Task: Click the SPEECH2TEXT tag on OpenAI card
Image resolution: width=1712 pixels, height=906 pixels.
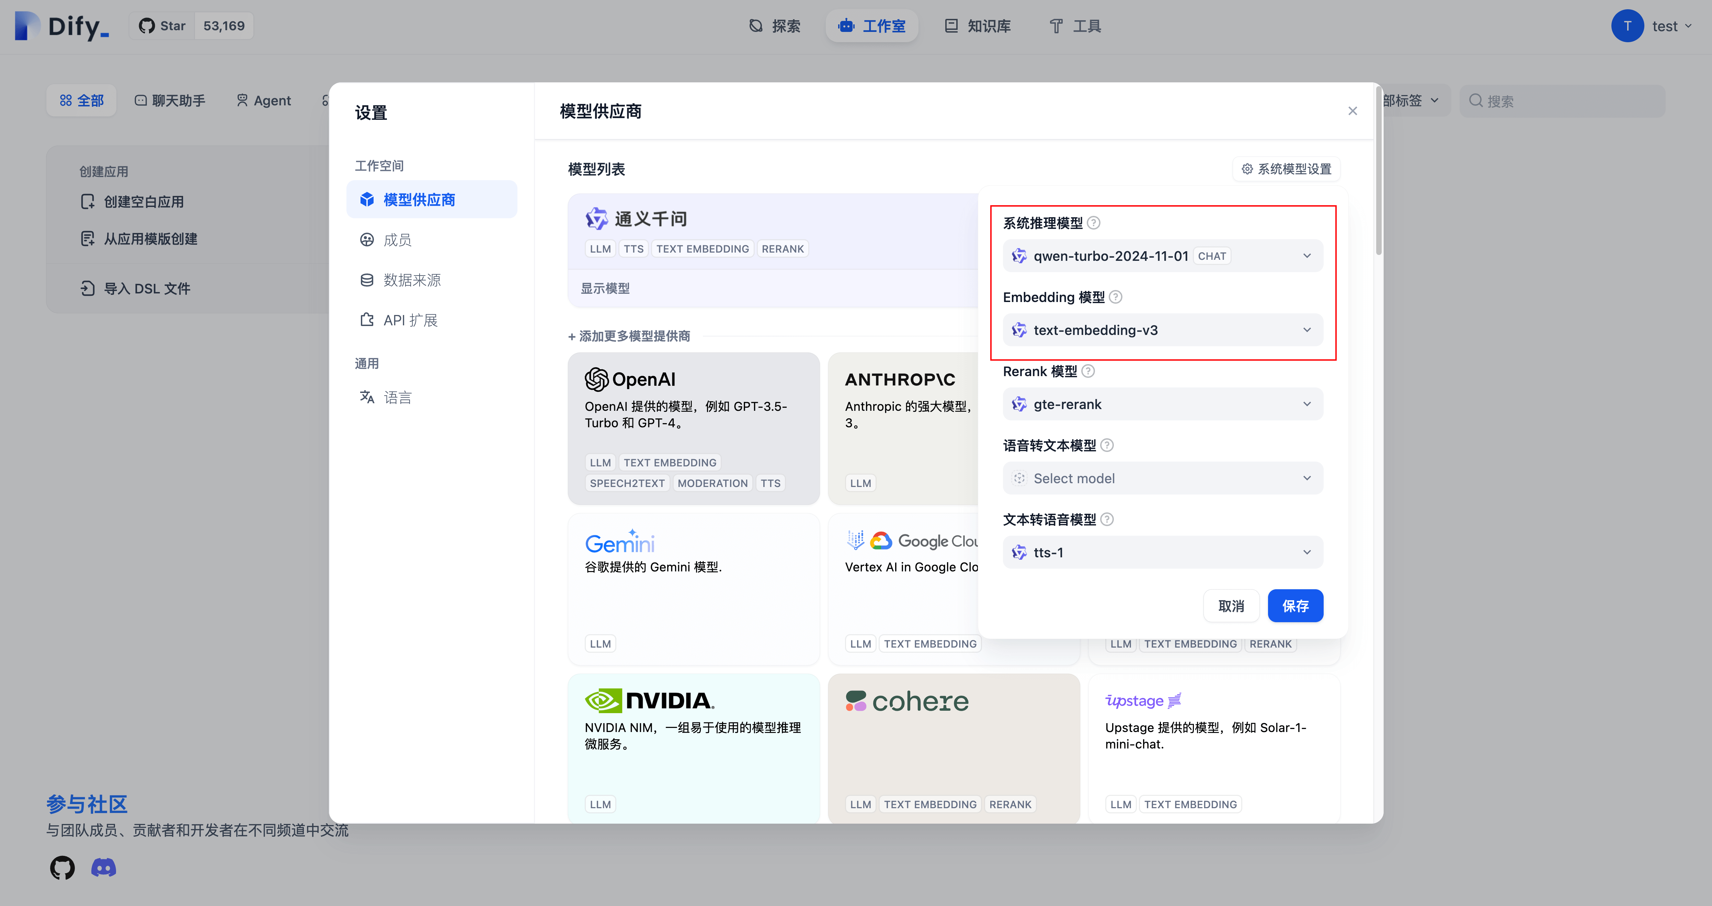Action: [x=627, y=483]
